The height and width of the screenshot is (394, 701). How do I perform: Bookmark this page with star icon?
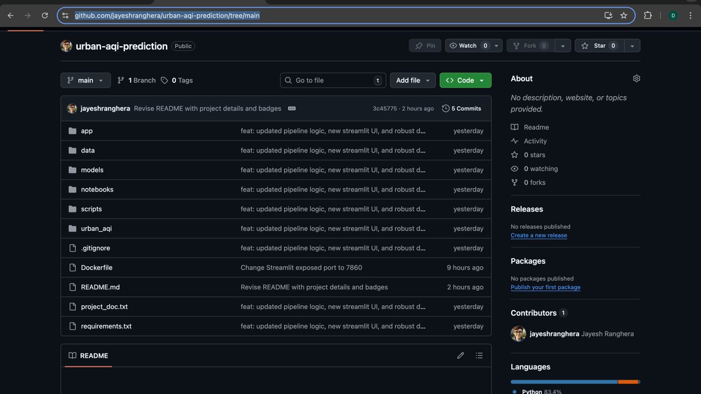click(x=624, y=16)
